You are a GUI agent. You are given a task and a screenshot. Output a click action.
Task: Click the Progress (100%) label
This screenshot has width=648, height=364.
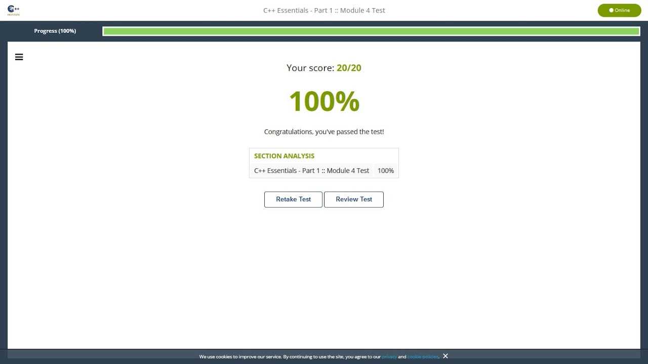pos(55,31)
